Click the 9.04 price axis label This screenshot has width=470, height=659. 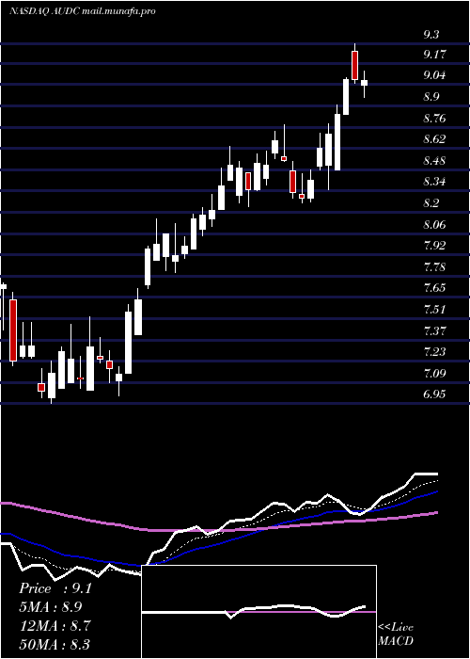[x=434, y=75]
